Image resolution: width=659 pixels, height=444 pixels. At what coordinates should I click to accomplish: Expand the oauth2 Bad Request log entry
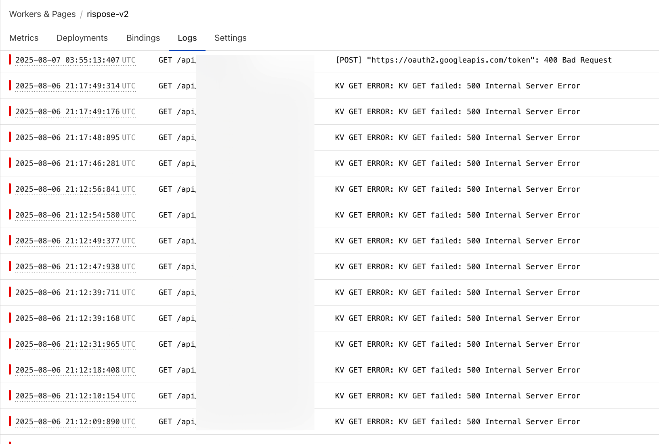(472, 60)
